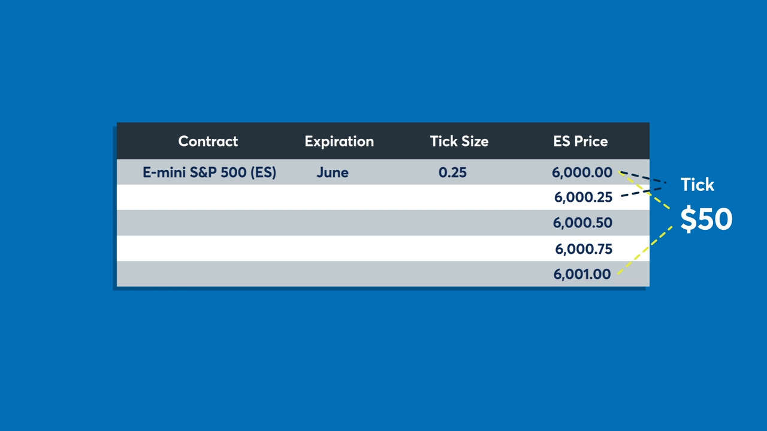This screenshot has height=431, width=767.
Task: Click the Contract column header
Action: point(208,141)
